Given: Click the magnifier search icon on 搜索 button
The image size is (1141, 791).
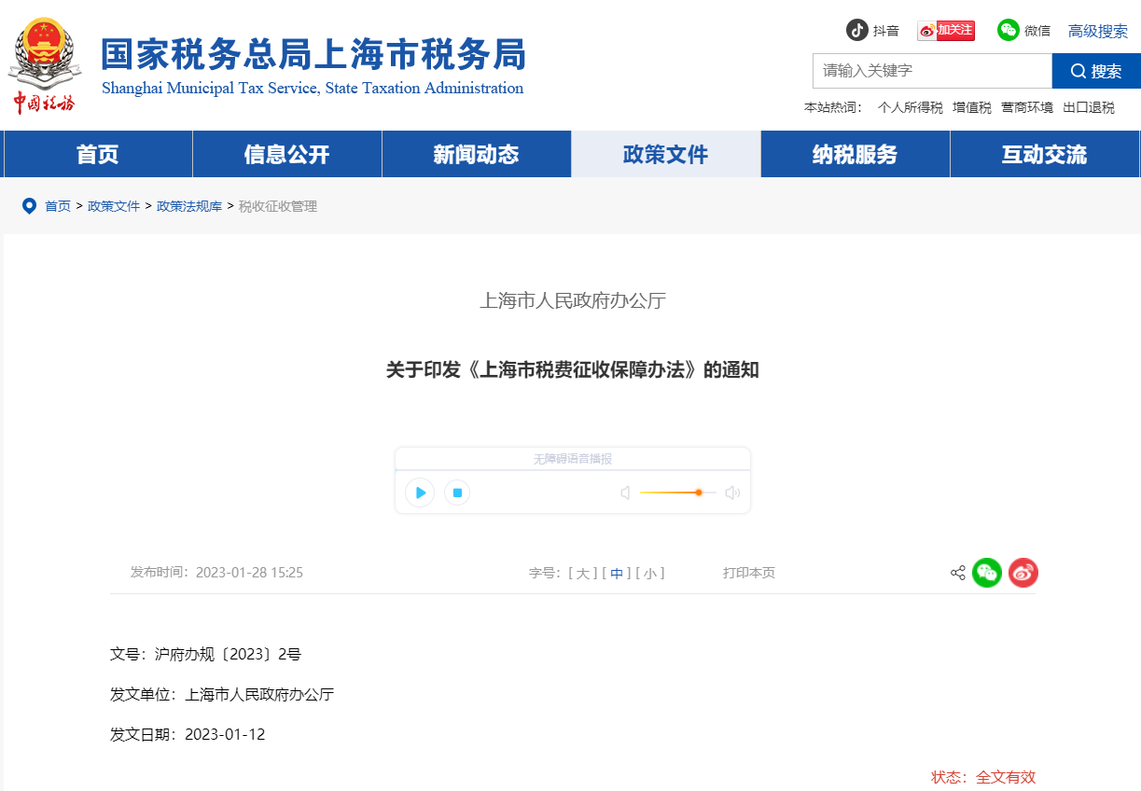Looking at the screenshot, I should click(x=1078, y=71).
